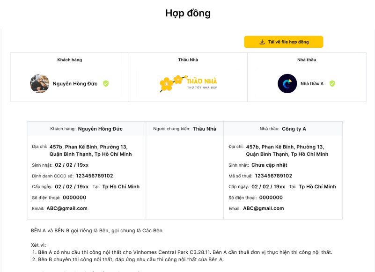Toggle the green verification checkmark for the contractor
The height and width of the screenshot is (272, 375).
pos(332,84)
